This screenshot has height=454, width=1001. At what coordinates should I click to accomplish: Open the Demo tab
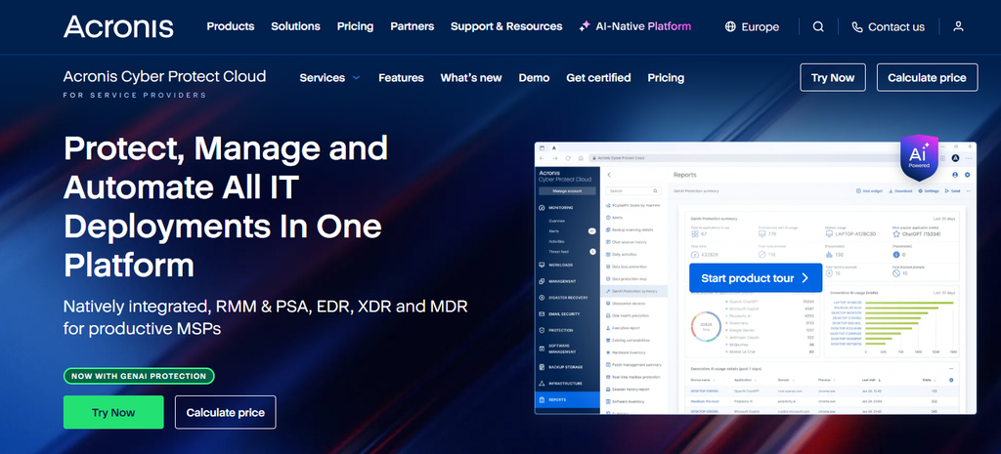(534, 78)
